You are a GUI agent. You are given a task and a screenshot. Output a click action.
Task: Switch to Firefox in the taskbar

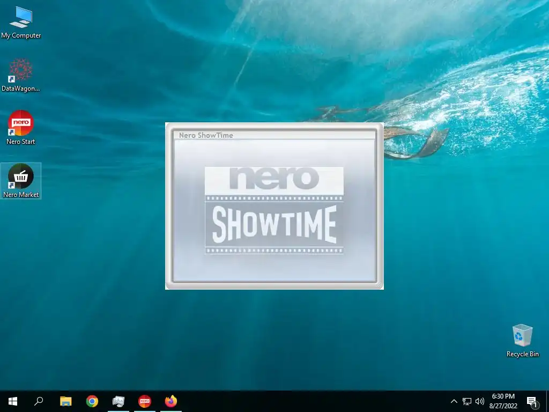pos(171,401)
